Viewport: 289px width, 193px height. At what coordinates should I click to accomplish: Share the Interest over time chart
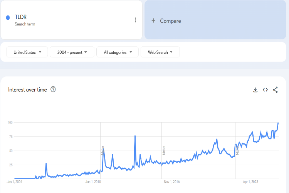[x=275, y=90]
